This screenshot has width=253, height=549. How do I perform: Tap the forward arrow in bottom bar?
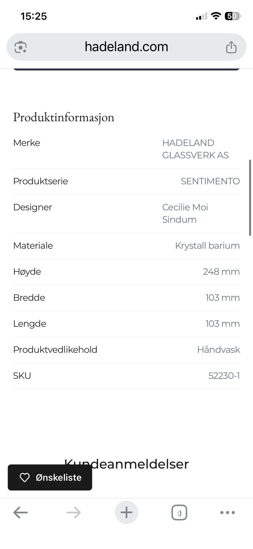[x=74, y=513]
